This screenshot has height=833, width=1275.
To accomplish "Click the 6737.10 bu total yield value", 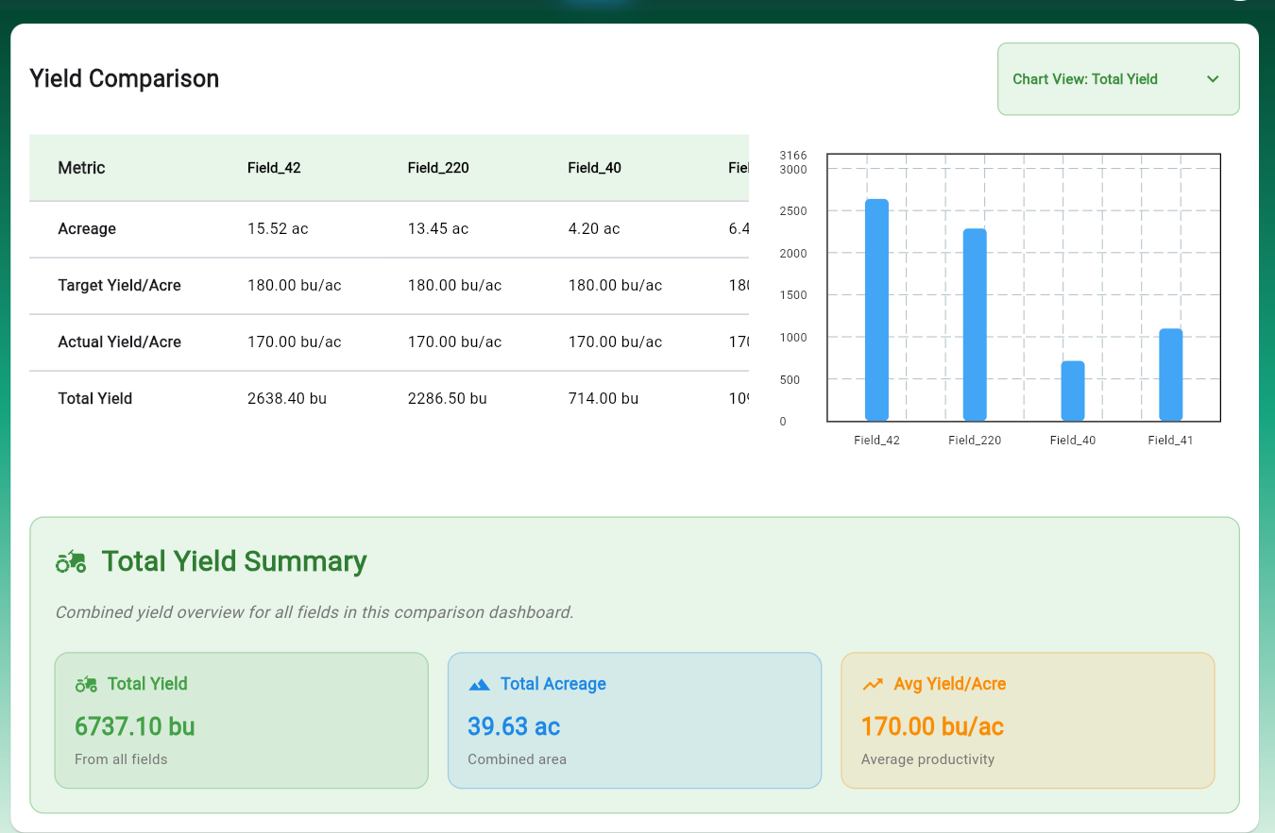I will (x=134, y=726).
